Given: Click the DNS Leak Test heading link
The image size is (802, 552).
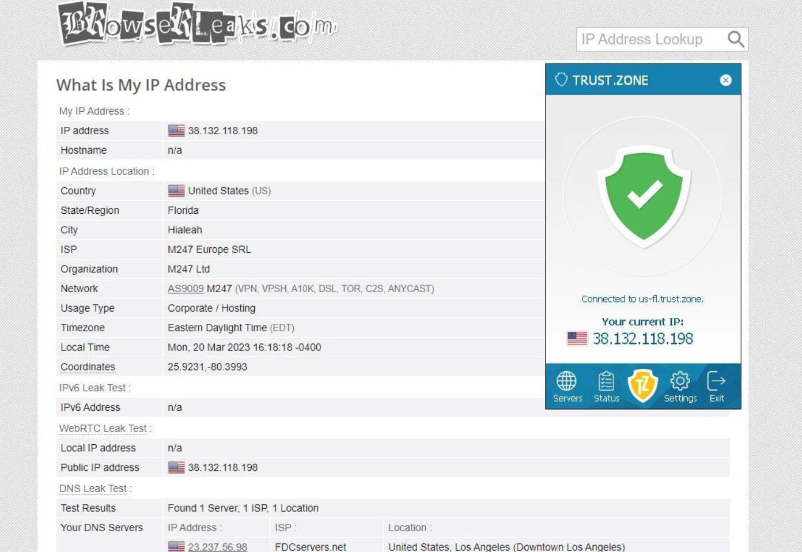Looking at the screenshot, I should [93, 489].
